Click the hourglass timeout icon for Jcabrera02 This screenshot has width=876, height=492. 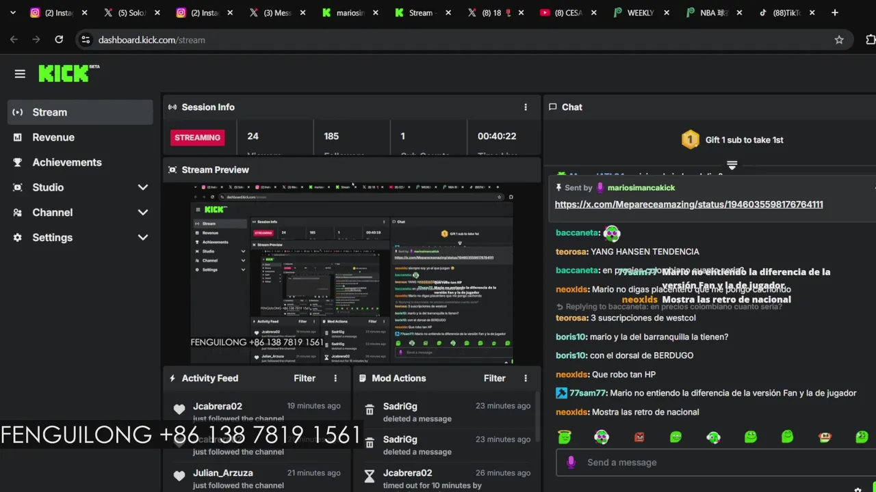370,476
